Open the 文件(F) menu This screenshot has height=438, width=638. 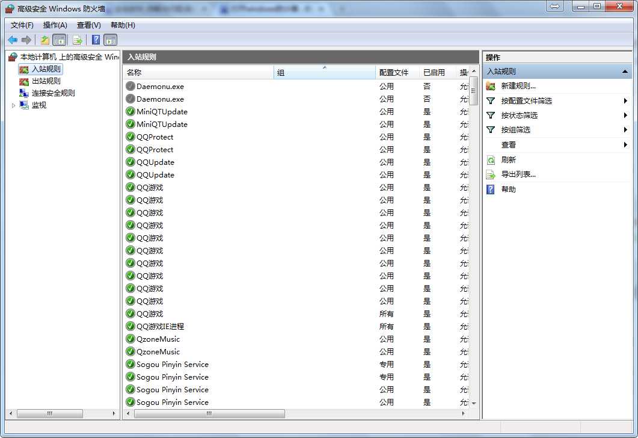[22, 25]
